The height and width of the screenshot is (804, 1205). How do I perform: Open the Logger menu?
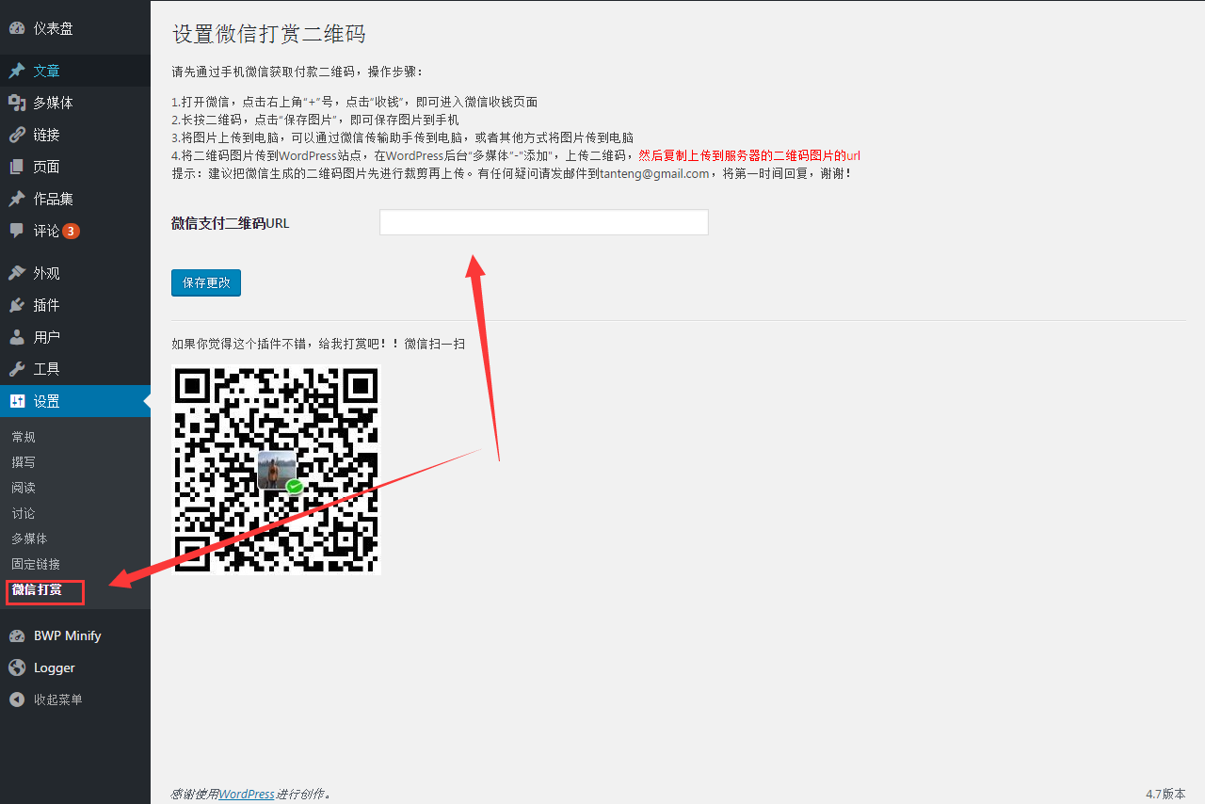tap(75, 667)
